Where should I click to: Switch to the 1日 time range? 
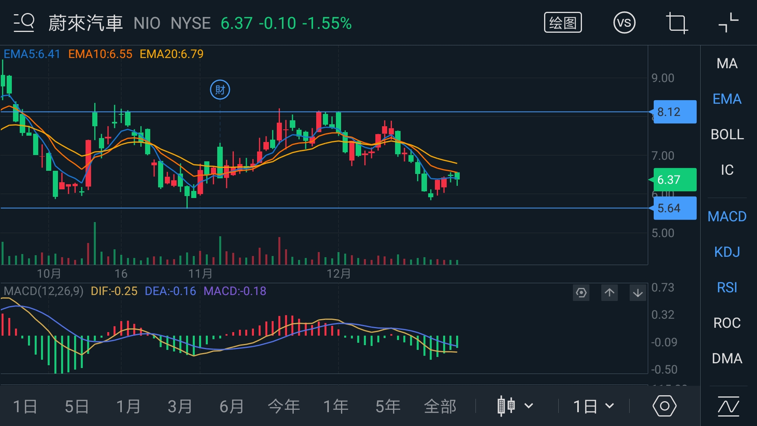[25, 406]
